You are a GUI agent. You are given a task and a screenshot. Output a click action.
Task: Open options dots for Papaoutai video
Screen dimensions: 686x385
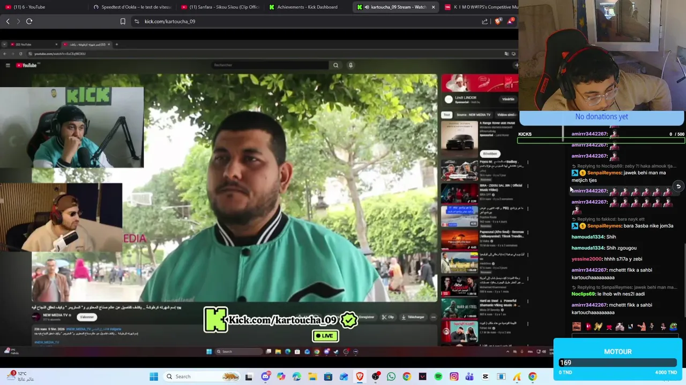click(528, 232)
